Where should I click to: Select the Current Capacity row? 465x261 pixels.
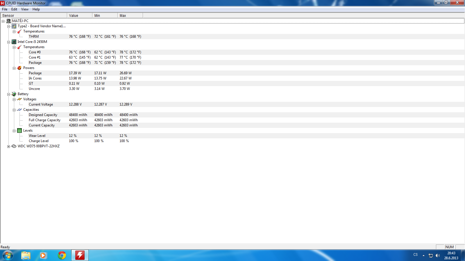[x=233, y=125]
